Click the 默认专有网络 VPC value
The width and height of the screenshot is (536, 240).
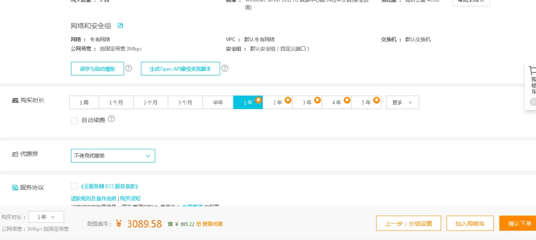pyautogui.click(x=259, y=39)
